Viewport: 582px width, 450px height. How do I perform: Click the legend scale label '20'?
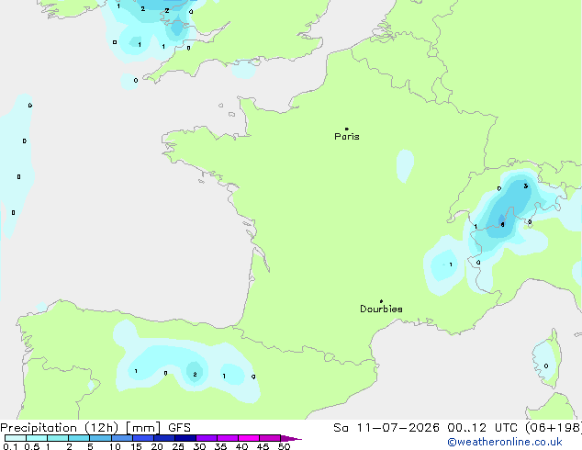(157, 446)
